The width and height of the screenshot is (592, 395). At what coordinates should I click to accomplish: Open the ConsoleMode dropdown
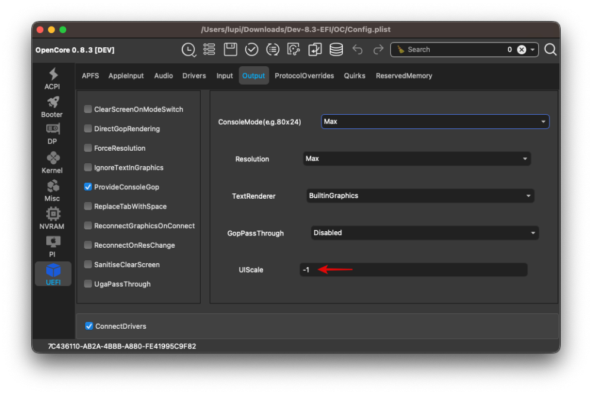click(x=435, y=121)
